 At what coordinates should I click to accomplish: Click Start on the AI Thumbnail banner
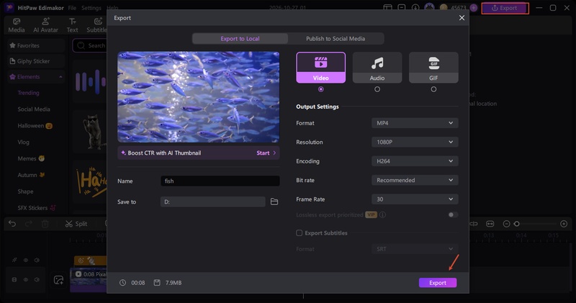[x=266, y=153]
